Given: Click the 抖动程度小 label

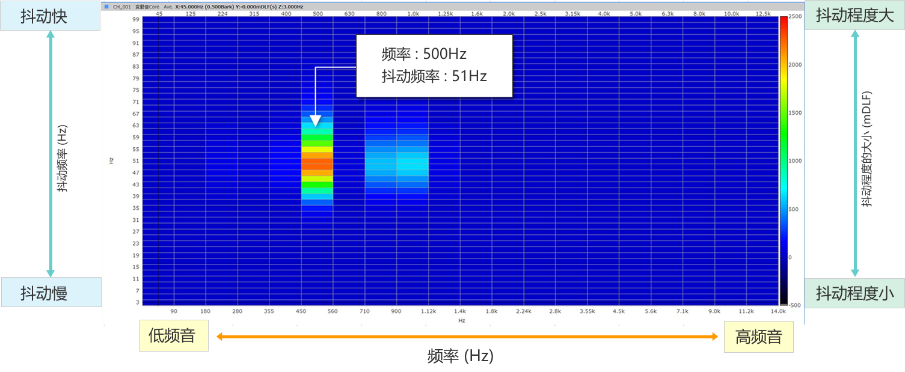Looking at the screenshot, I should (854, 293).
